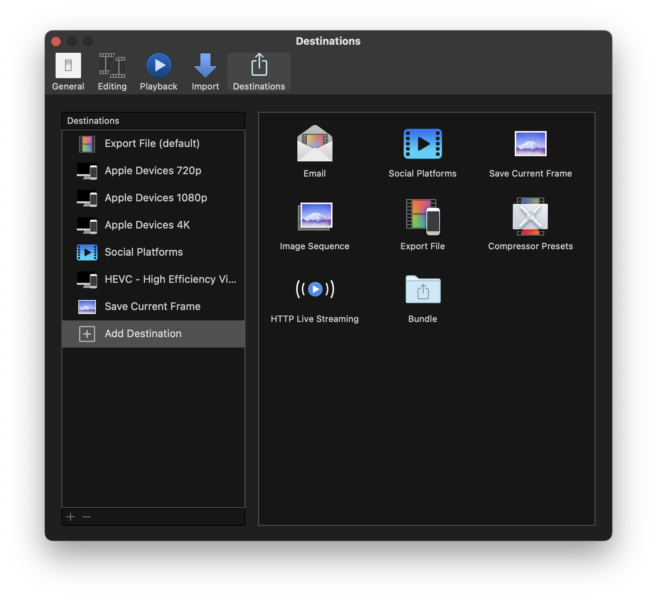Select the Image Sequence destination icon
The width and height of the screenshot is (657, 600).
pyautogui.click(x=315, y=217)
